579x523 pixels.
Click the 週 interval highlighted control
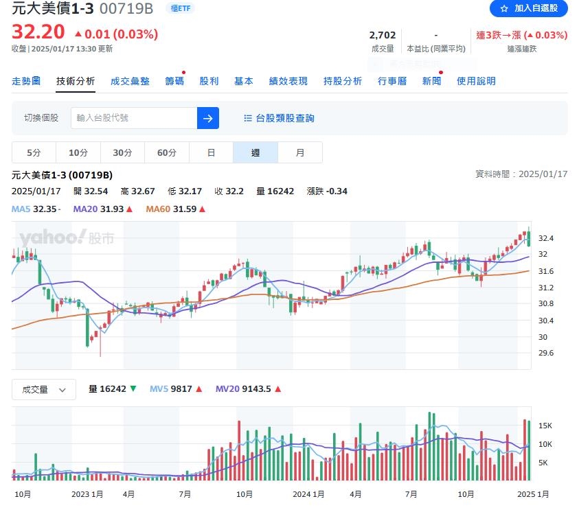(256, 152)
